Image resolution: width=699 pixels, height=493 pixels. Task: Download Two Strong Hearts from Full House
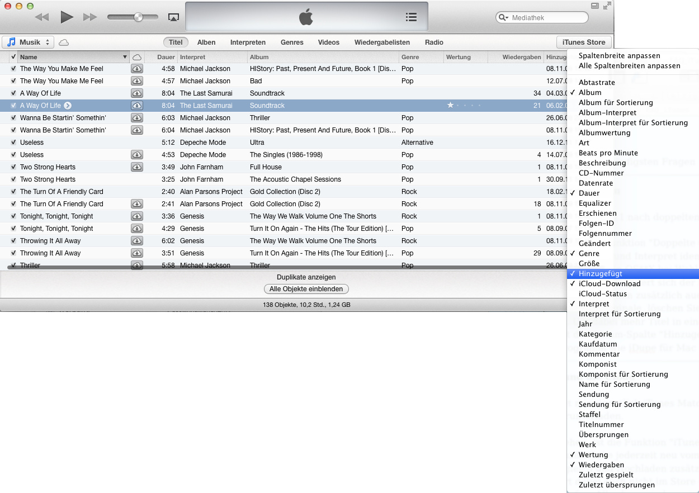click(137, 167)
